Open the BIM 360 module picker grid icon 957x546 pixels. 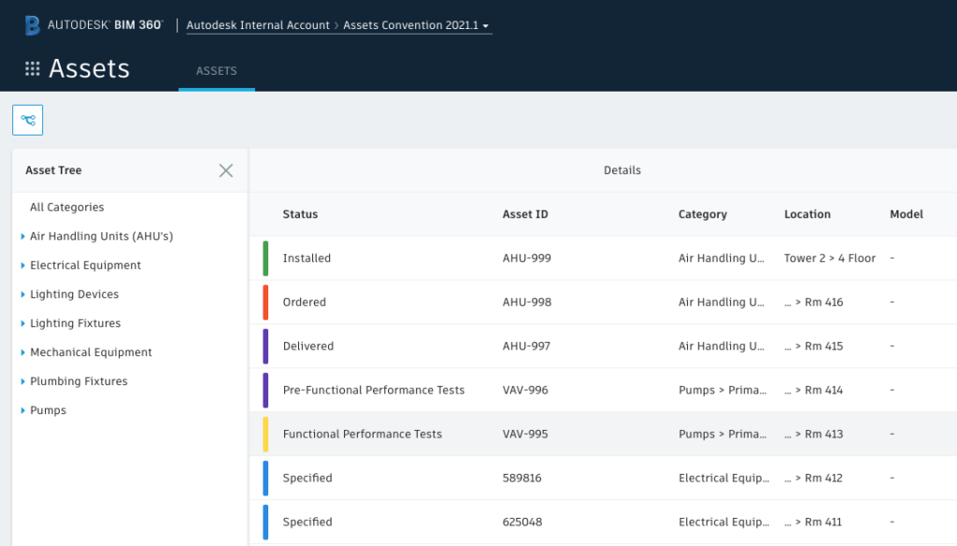pos(31,67)
